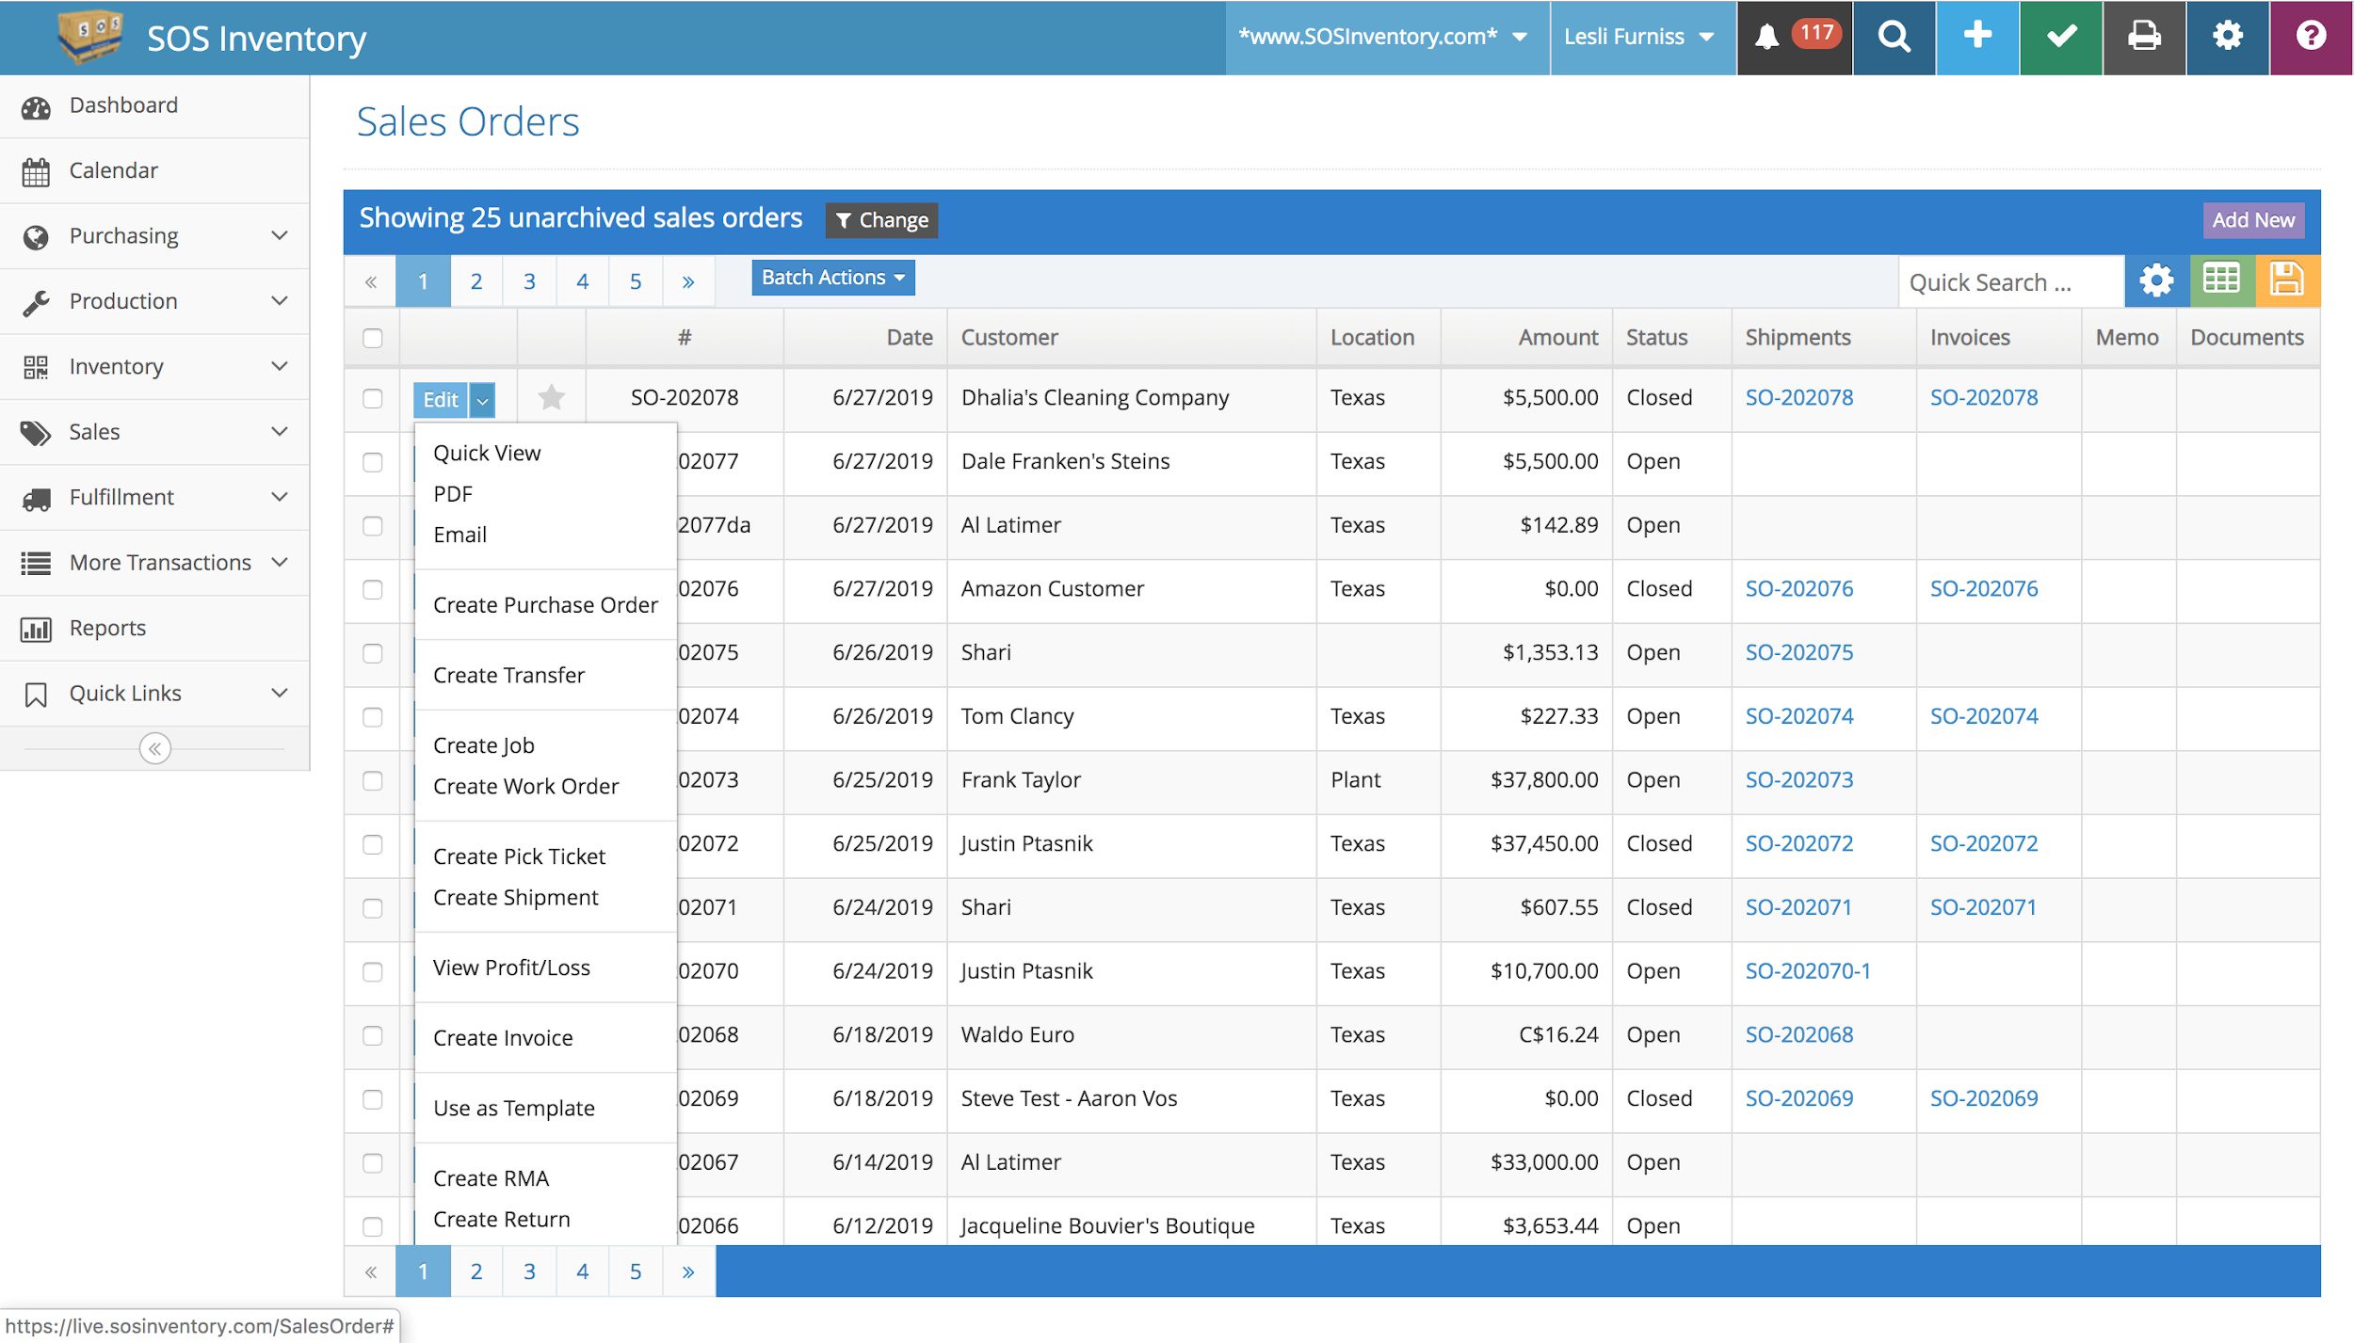Click the plus icon to add new transaction
2354x1343 pixels.
point(1976,37)
